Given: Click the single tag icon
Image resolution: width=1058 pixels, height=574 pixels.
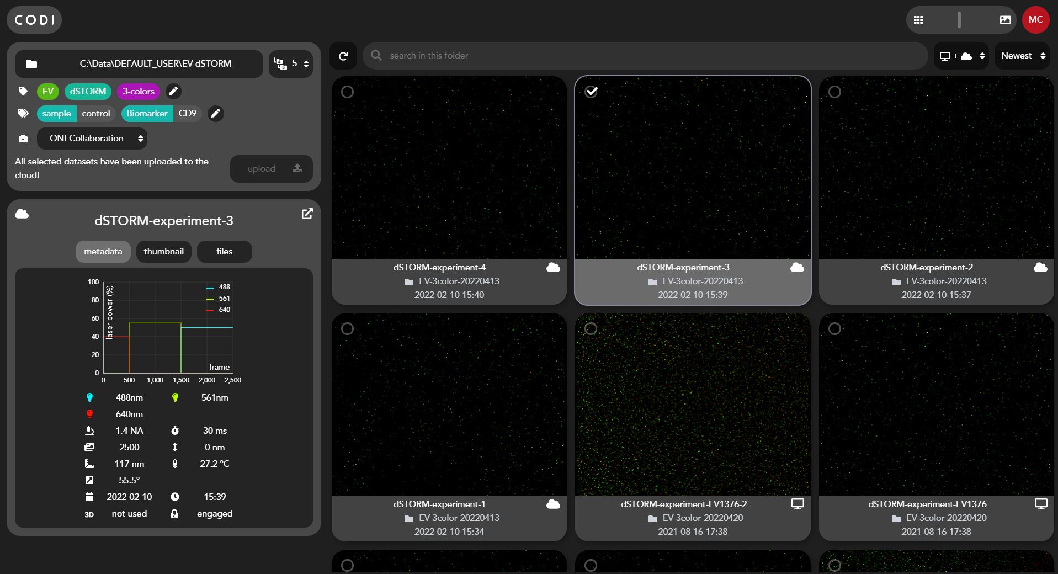Looking at the screenshot, I should [x=23, y=91].
